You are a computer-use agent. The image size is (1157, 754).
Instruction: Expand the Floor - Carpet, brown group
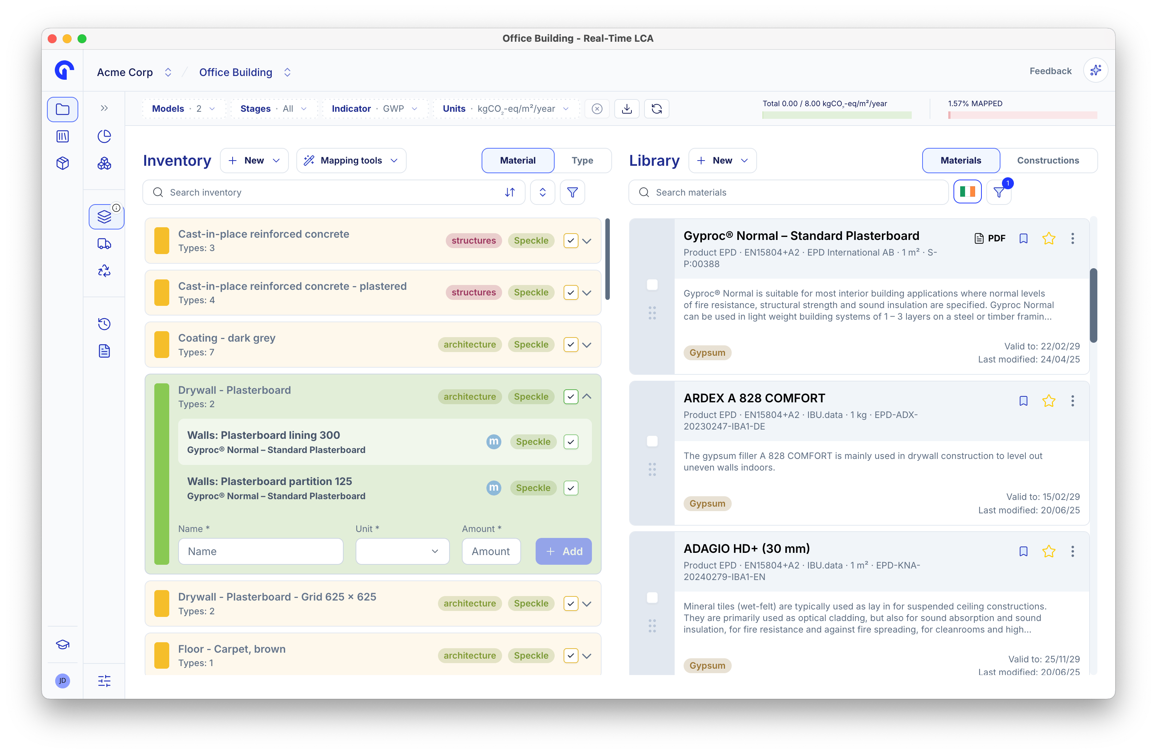click(x=587, y=656)
